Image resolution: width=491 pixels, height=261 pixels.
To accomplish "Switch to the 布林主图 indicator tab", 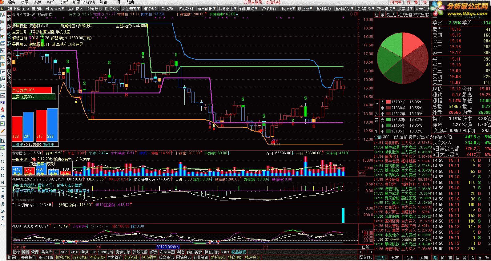I will coord(167,252).
